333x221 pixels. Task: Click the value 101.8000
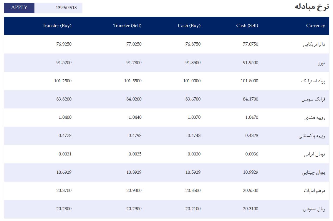250,81
